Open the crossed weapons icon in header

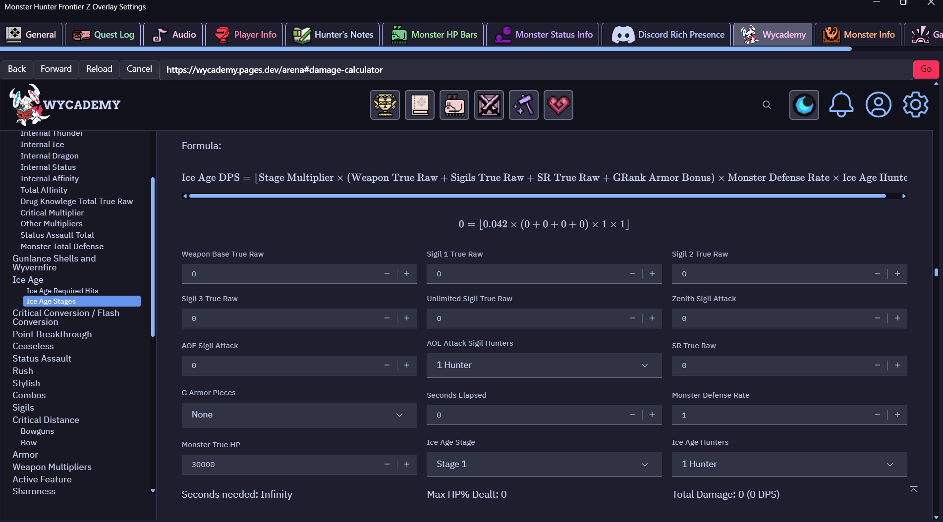489,105
